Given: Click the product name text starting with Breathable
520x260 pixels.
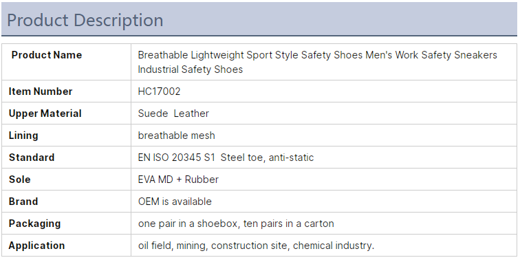Looking at the screenshot, I should pyautogui.click(x=317, y=62).
